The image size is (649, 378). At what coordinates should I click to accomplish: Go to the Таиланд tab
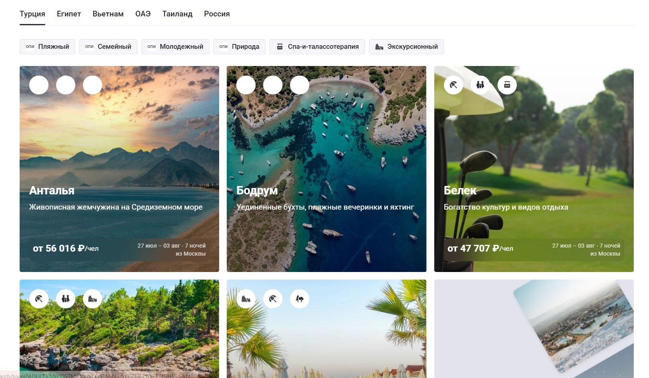[177, 14]
